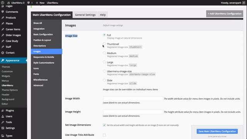
Task: Select the Slide image size radio
Action: pyautogui.click(x=104, y=80)
